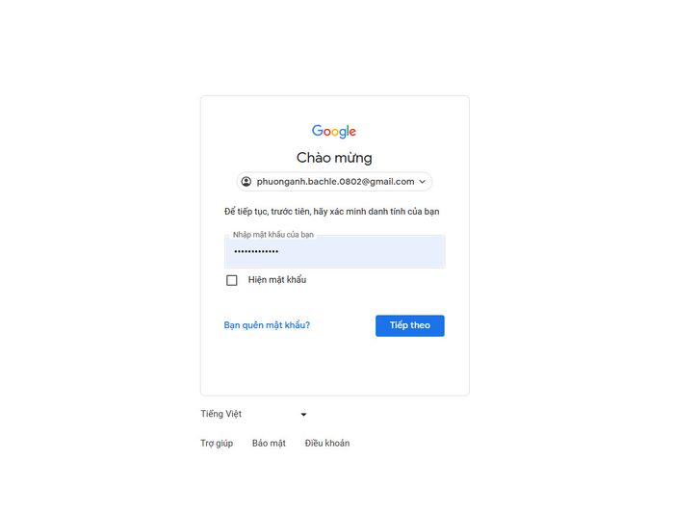Screen dimensions: 674x511
Task: Click the letter G in Google logo
Action: coord(317,131)
